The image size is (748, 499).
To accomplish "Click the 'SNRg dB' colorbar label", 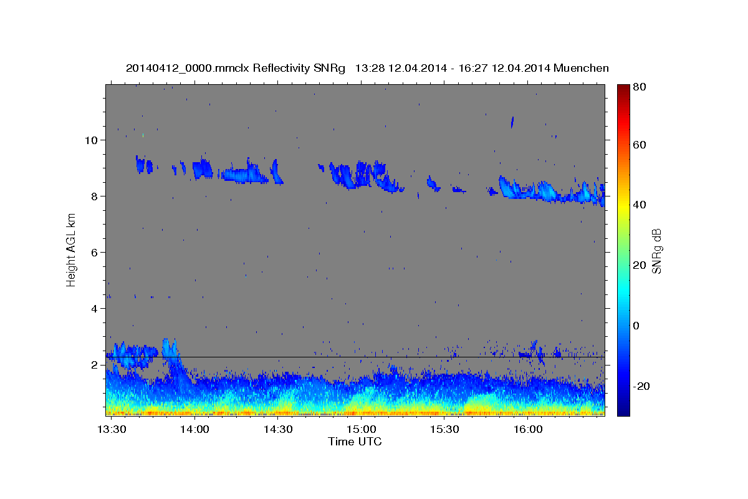I will point(656,250).
